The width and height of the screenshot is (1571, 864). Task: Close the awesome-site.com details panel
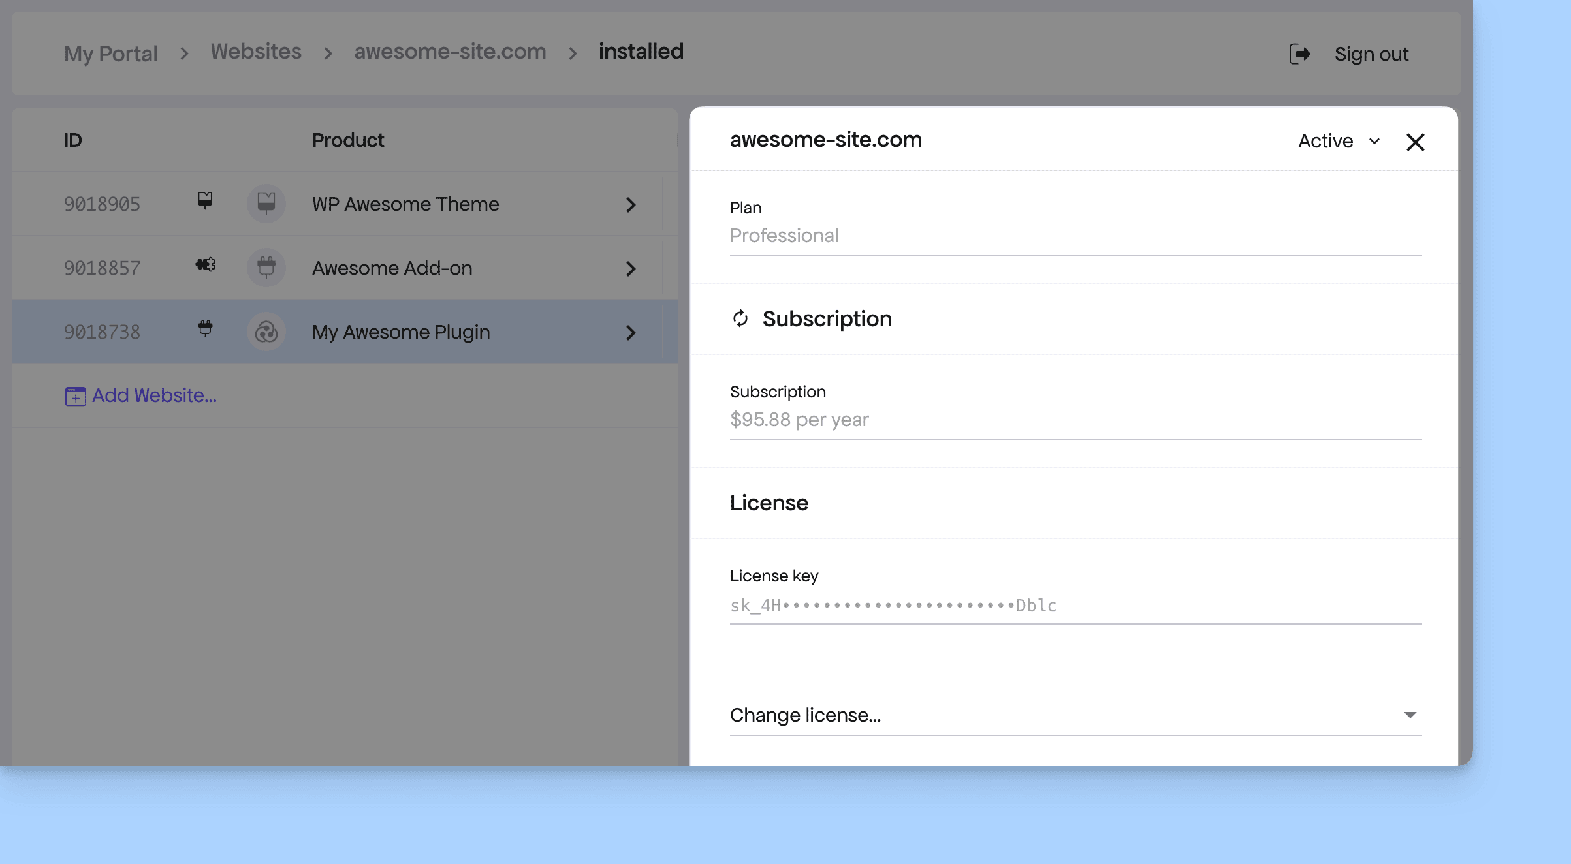1415,142
